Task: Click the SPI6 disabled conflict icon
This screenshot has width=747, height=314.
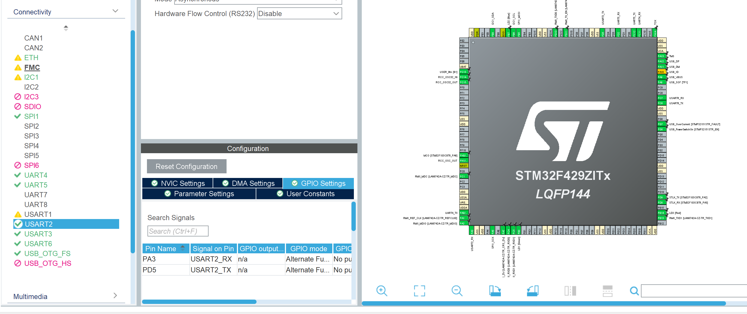Action: point(18,165)
